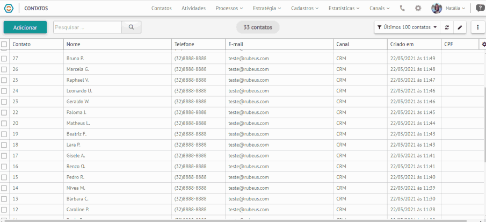Sort by the Criado em column header
486x222 pixels.
click(x=402, y=44)
